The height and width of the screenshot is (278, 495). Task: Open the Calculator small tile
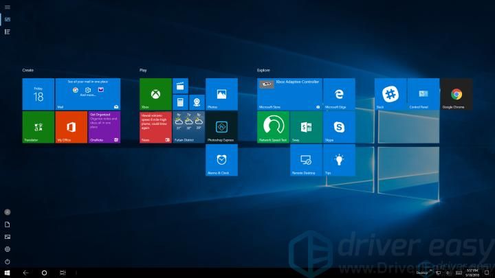coord(180,102)
